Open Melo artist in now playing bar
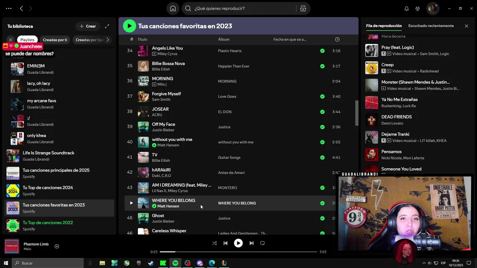This screenshot has width=477, height=268. pyautogui.click(x=27, y=249)
